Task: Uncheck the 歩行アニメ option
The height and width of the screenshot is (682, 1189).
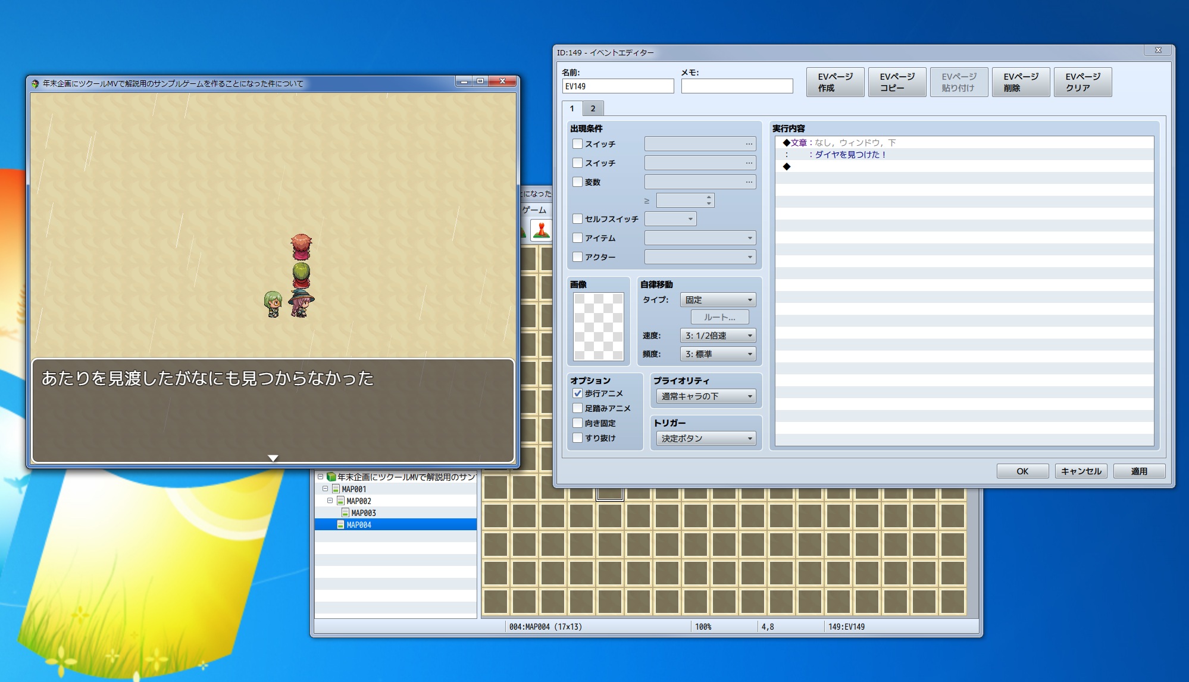Action: (577, 393)
